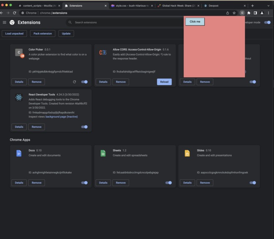Remove the Docs app

tap(37, 183)
